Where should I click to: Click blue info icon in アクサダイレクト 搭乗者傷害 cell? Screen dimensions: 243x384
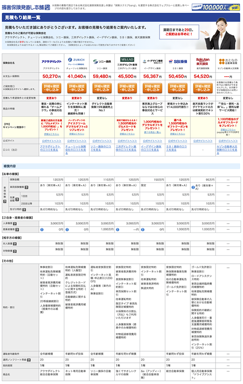42,230
